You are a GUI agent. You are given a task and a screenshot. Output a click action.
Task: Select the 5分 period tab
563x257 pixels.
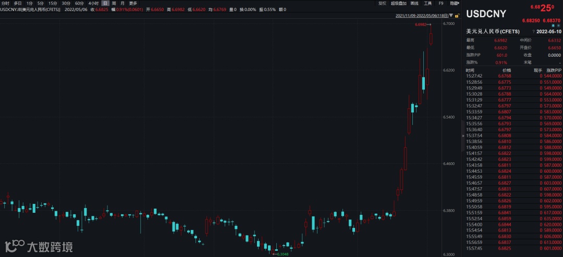(x=41, y=3)
